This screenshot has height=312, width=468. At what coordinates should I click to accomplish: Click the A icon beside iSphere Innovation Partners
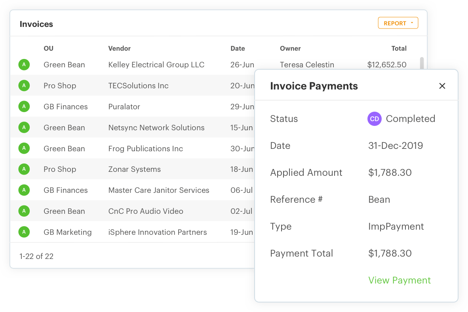(x=24, y=232)
